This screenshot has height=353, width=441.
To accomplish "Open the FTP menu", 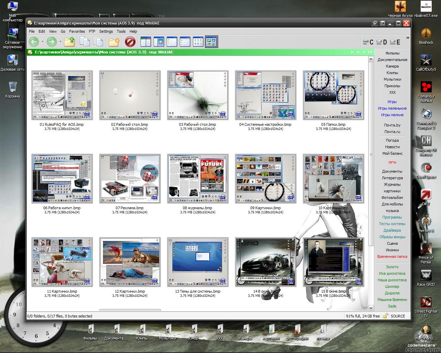I will [92, 31].
